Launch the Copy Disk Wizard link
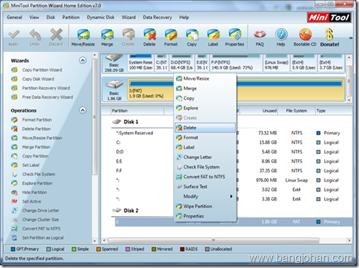The width and height of the screenshot is (359, 268). [x=38, y=79]
